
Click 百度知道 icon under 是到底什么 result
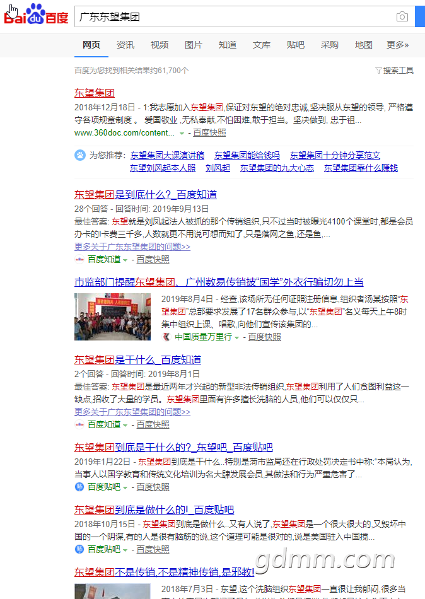click(79, 259)
